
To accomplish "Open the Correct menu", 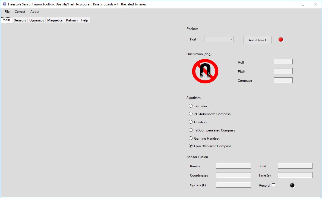I will 20,12.
